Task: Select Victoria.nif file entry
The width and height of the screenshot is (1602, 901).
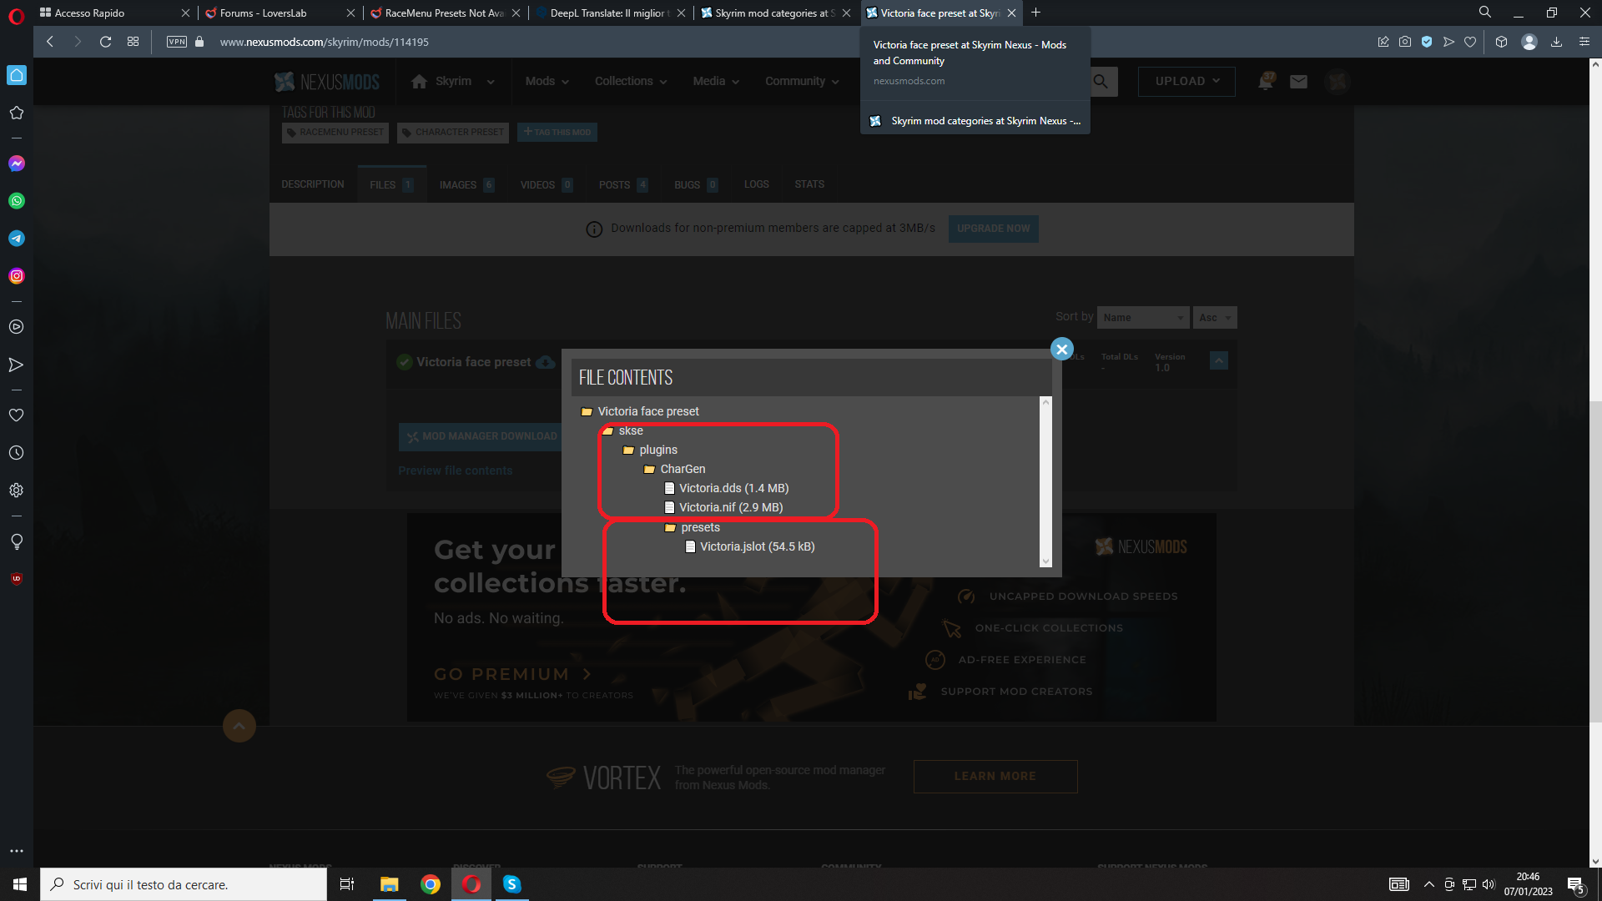Action: (x=723, y=507)
